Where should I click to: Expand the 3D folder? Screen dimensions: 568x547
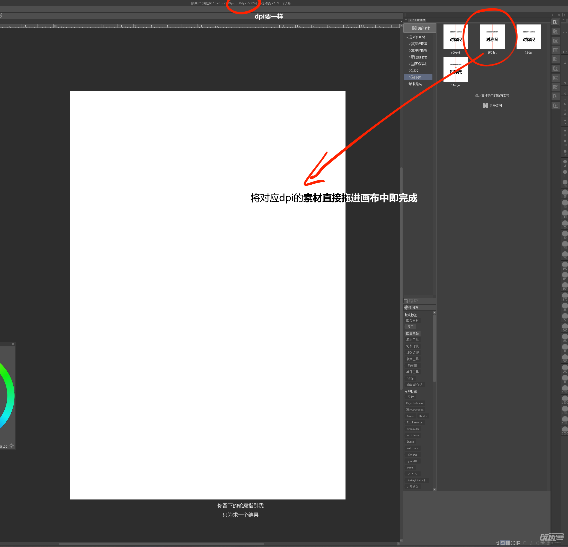410,71
